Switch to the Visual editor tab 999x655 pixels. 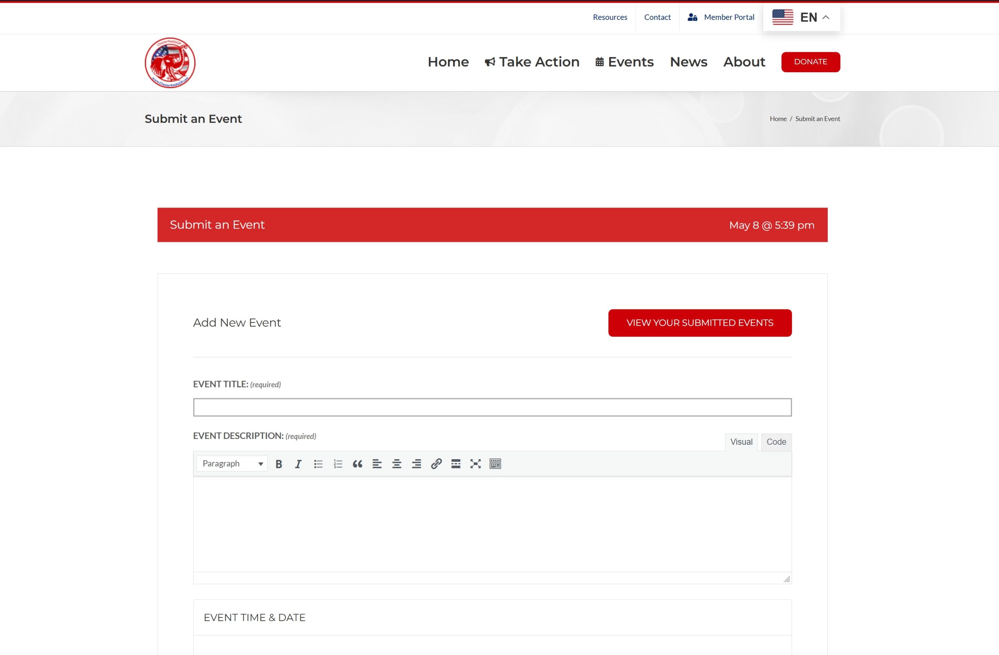741,442
